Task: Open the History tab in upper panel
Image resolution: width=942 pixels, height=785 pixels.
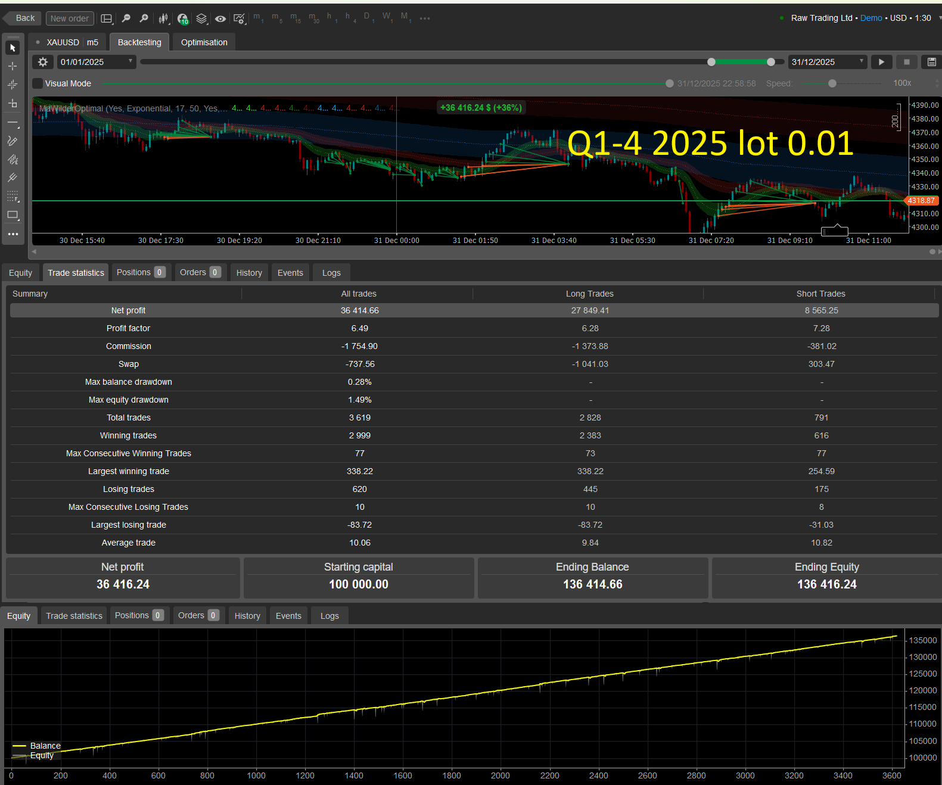Action: point(249,273)
